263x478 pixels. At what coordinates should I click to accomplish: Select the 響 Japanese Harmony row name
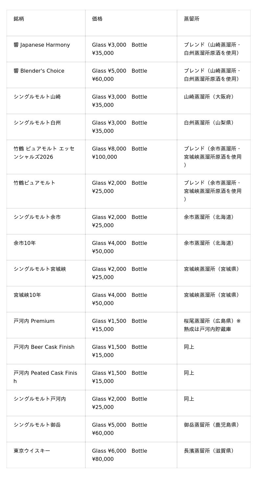(46, 49)
